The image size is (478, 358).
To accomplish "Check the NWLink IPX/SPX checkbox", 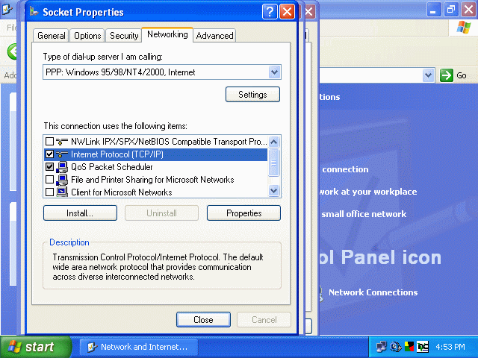I will point(49,142).
